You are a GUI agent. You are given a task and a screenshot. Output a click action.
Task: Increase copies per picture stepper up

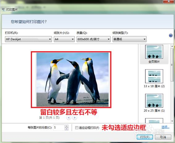(x=67, y=126)
